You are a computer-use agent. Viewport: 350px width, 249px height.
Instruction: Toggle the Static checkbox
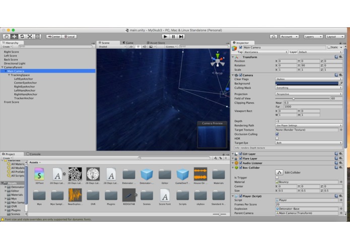(x=329, y=47)
